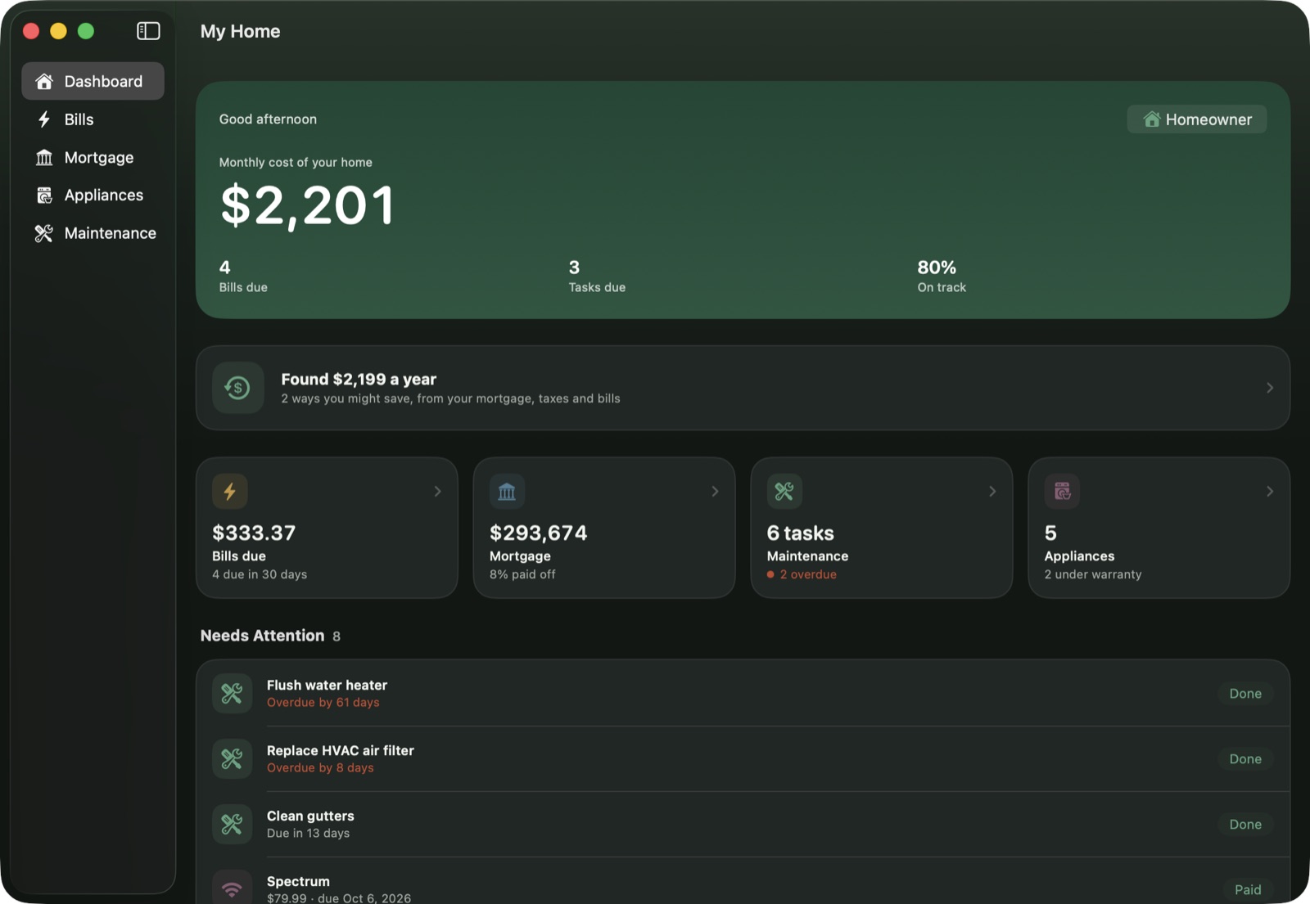
Task: Open the Bills due card chevron
Action: click(437, 491)
